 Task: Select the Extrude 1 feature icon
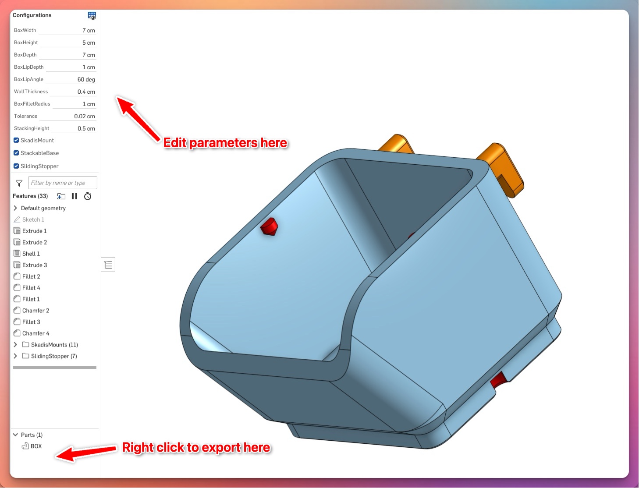pyautogui.click(x=17, y=231)
